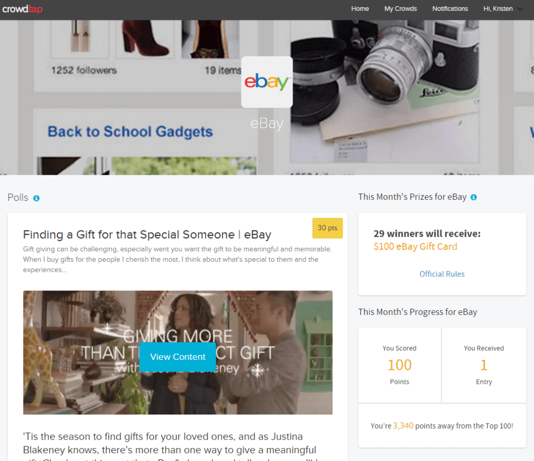
Task: Click the View Content button
Action: coord(178,357)
